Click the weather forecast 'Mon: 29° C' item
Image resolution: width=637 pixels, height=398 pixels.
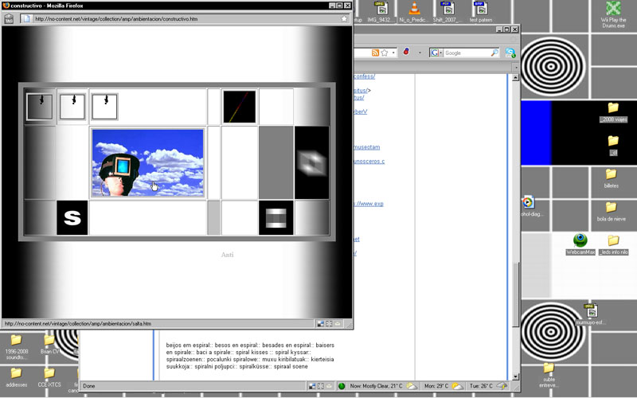440,386
